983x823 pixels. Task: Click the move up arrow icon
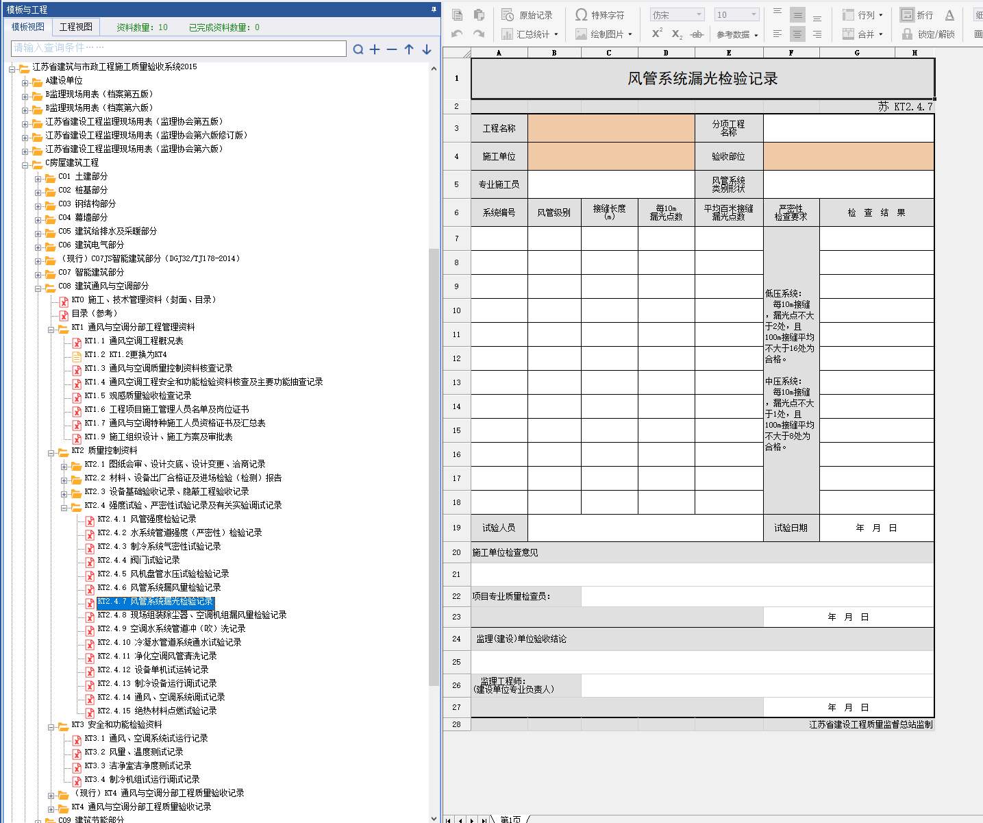click(409, 49)
